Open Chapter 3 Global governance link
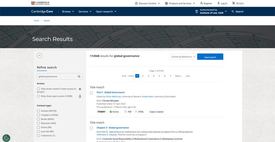 point(110,128)
